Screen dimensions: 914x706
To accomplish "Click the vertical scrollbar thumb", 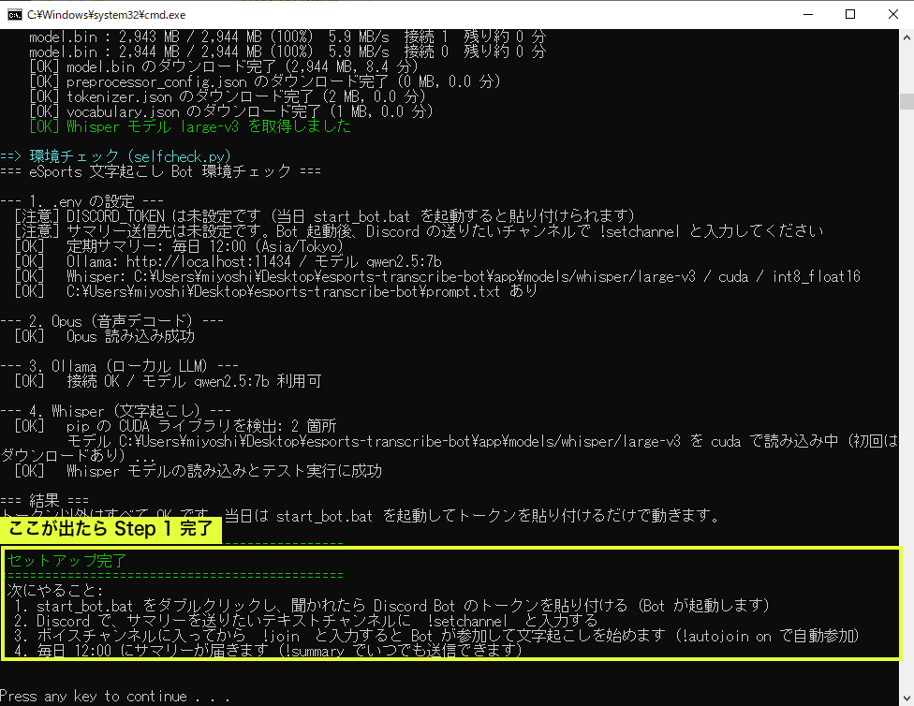I will 907,101.
